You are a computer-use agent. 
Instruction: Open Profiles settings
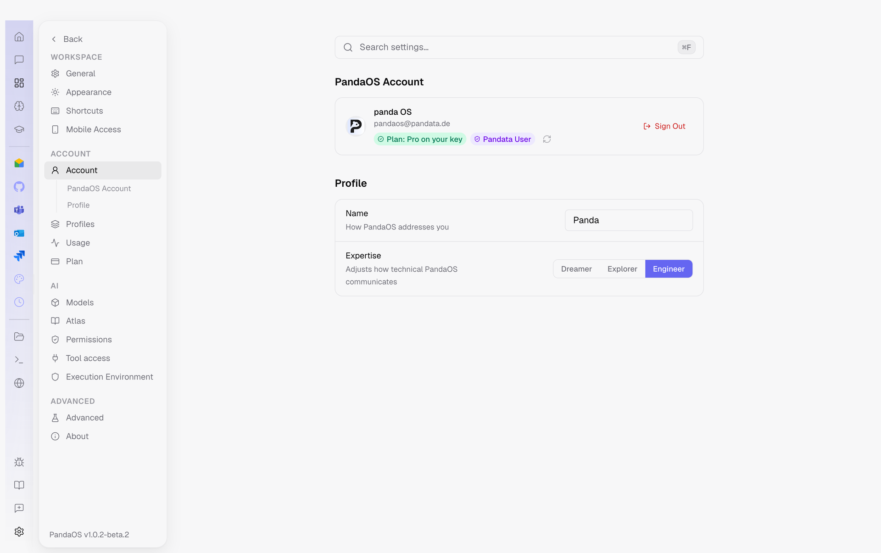[x=103, y=224]
